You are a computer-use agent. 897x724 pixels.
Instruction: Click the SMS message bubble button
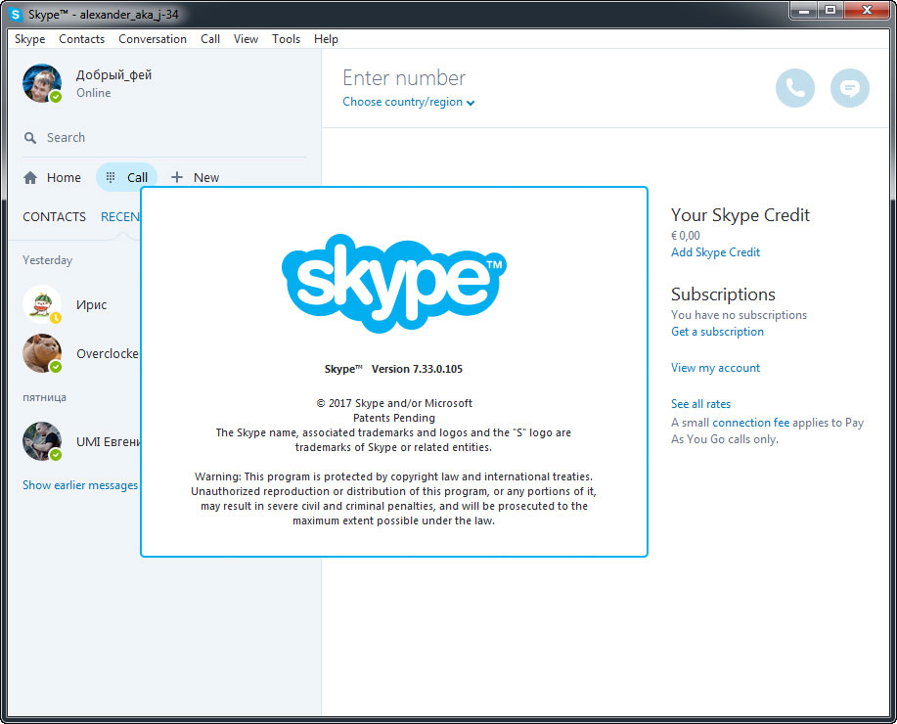pos(849,88)
